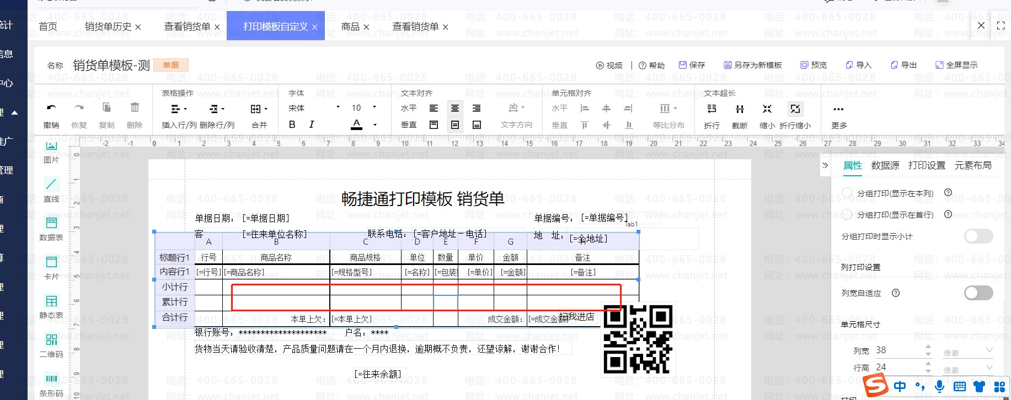
Task: Apply italic formatting with I icon
Action: [x=312, y=125]
